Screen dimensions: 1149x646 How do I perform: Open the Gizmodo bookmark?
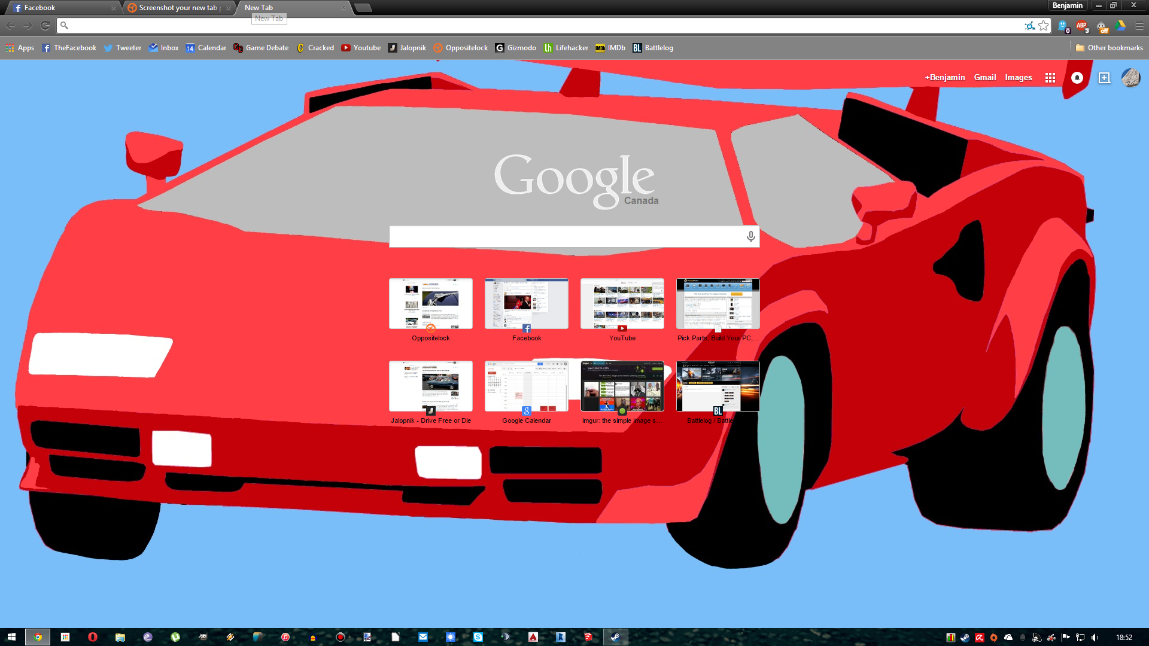click(515, 48)
